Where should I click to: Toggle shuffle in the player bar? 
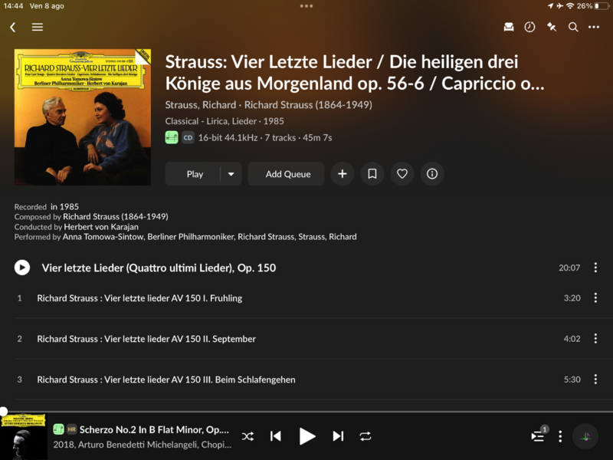tap(247, 436)
